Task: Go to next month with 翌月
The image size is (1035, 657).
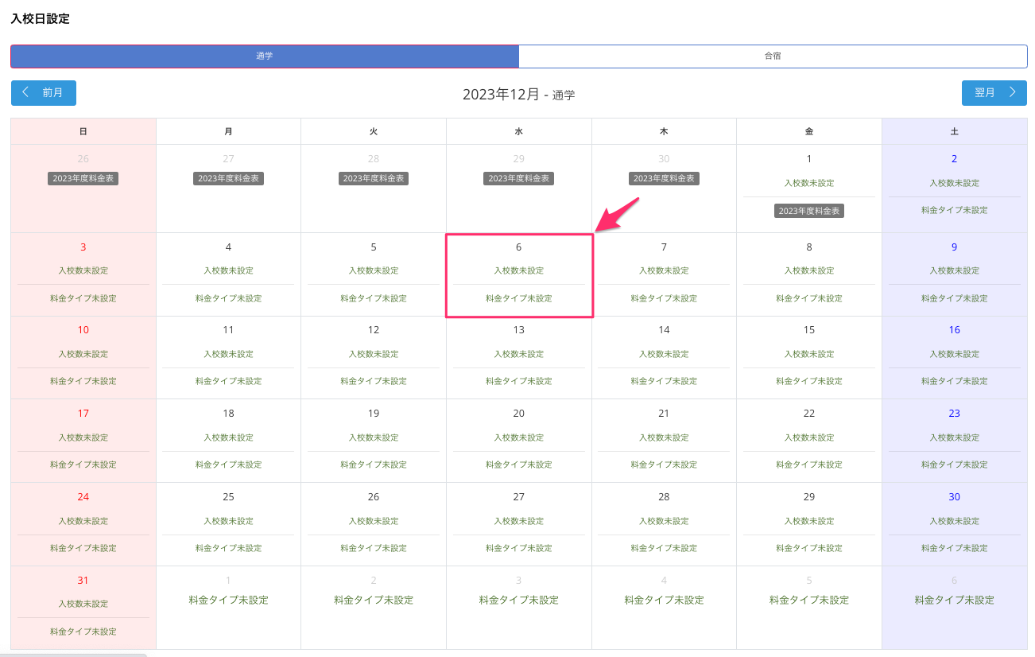Action: pos(994,93)
